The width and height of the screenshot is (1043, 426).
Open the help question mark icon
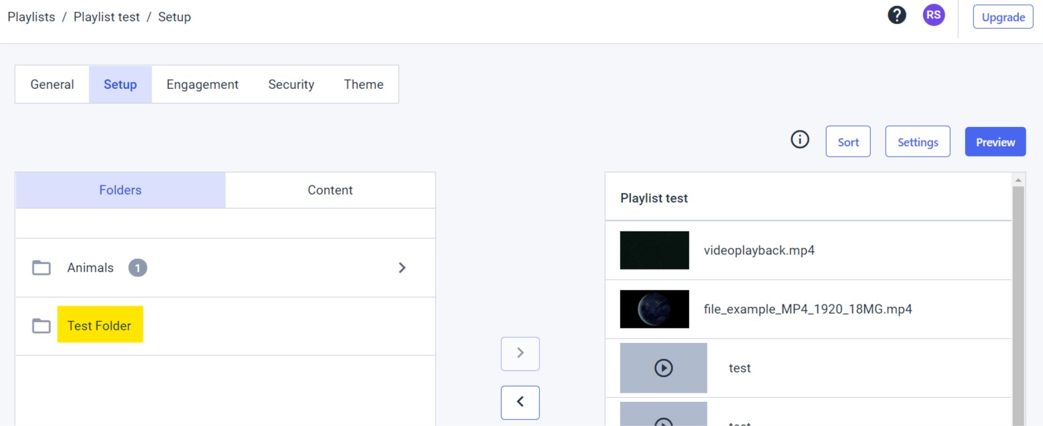(897, 15)
